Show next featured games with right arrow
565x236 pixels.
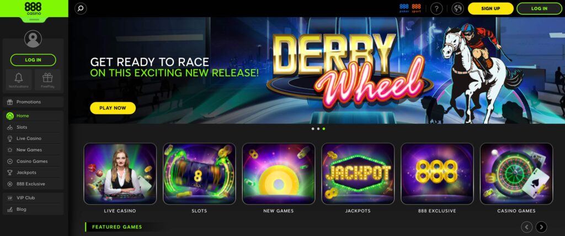[541, 227]
